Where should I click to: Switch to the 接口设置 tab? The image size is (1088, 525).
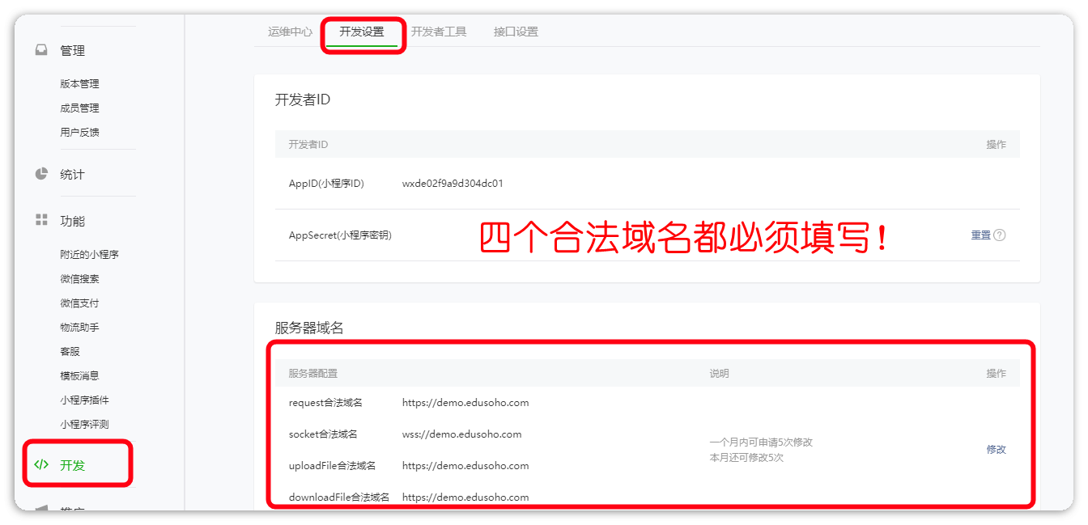[516, 32]
